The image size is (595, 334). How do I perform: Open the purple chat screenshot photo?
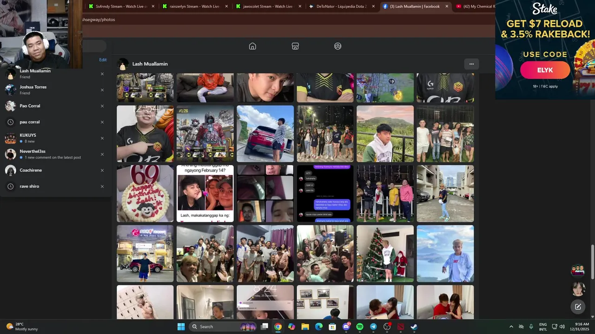click(x=325, y=193)
